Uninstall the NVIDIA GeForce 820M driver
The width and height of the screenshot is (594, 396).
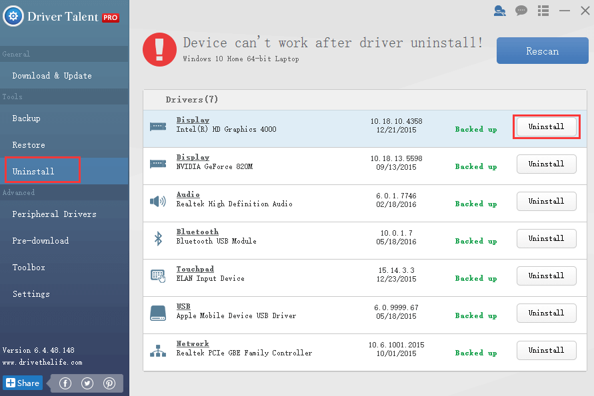tap(546, 164)
